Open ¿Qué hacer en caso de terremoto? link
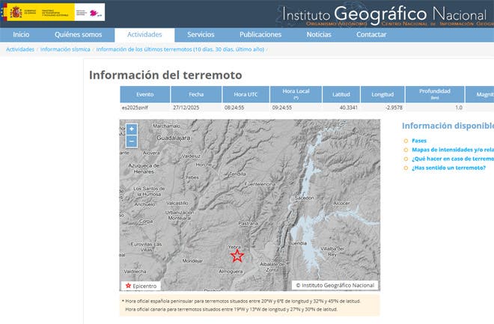 (x=453, y=159)
